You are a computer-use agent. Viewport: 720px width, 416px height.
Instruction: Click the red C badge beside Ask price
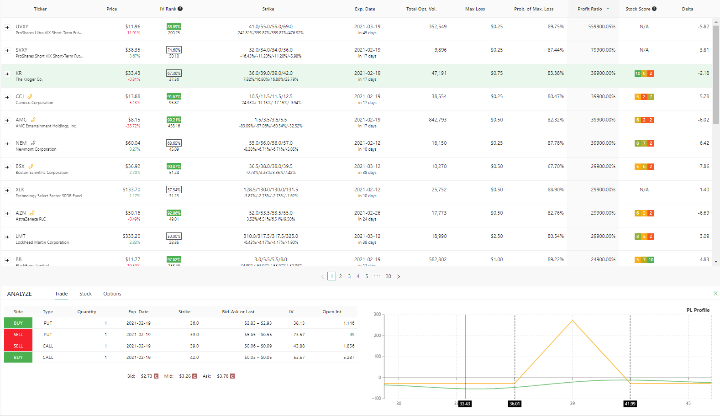[x=232, y=376]
